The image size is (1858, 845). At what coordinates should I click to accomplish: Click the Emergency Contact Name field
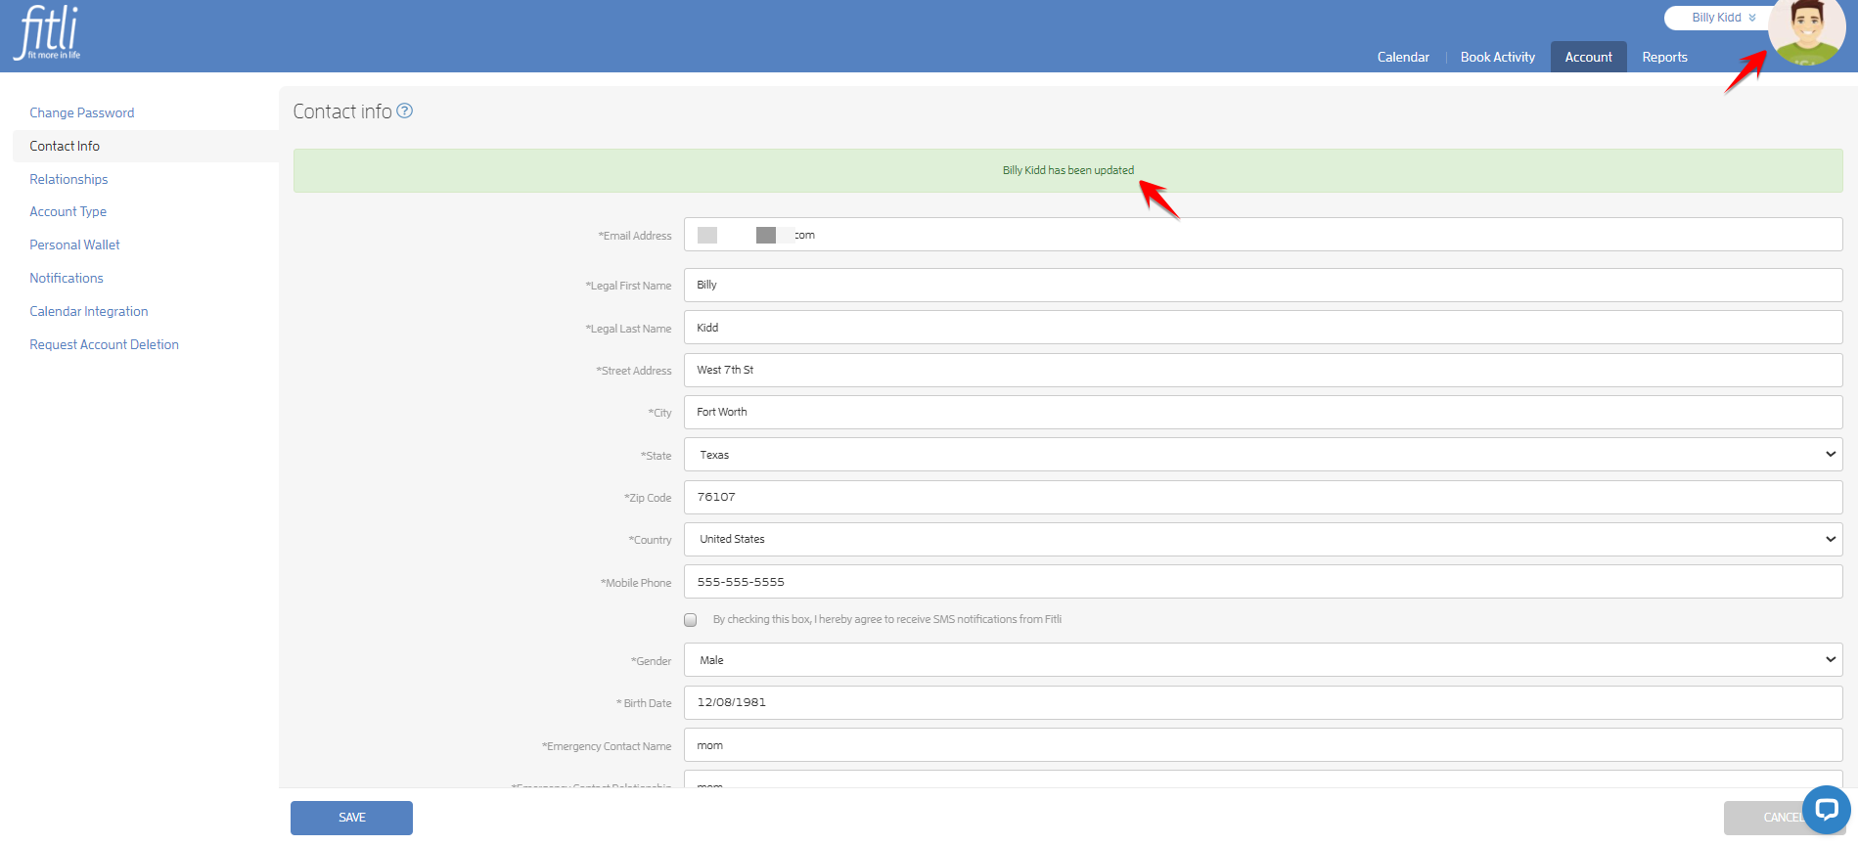(x=1263, y=745)
